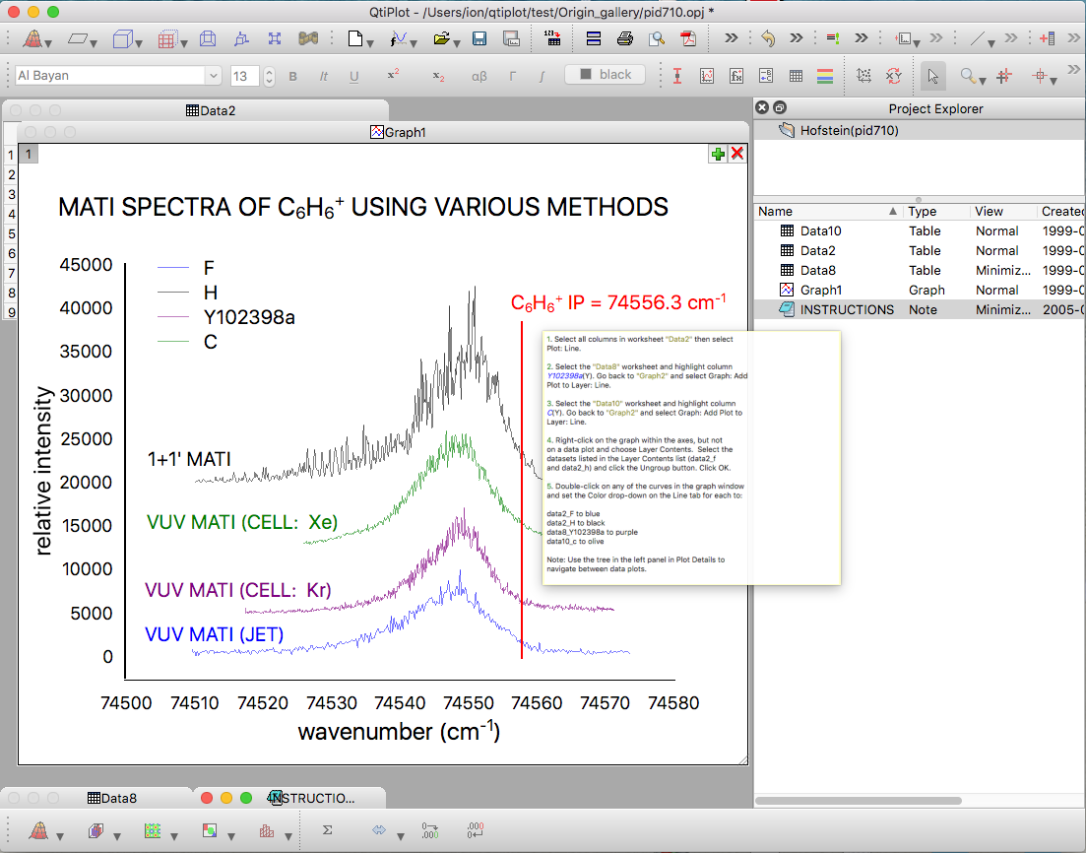Select the arrow pointer tool

click(x=933, y=76)
